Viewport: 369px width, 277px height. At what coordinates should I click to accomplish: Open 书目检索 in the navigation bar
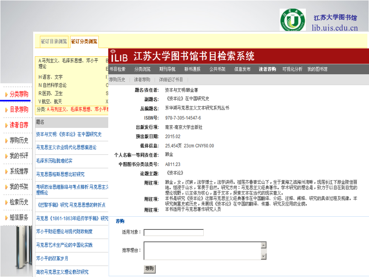click(117, 69)
